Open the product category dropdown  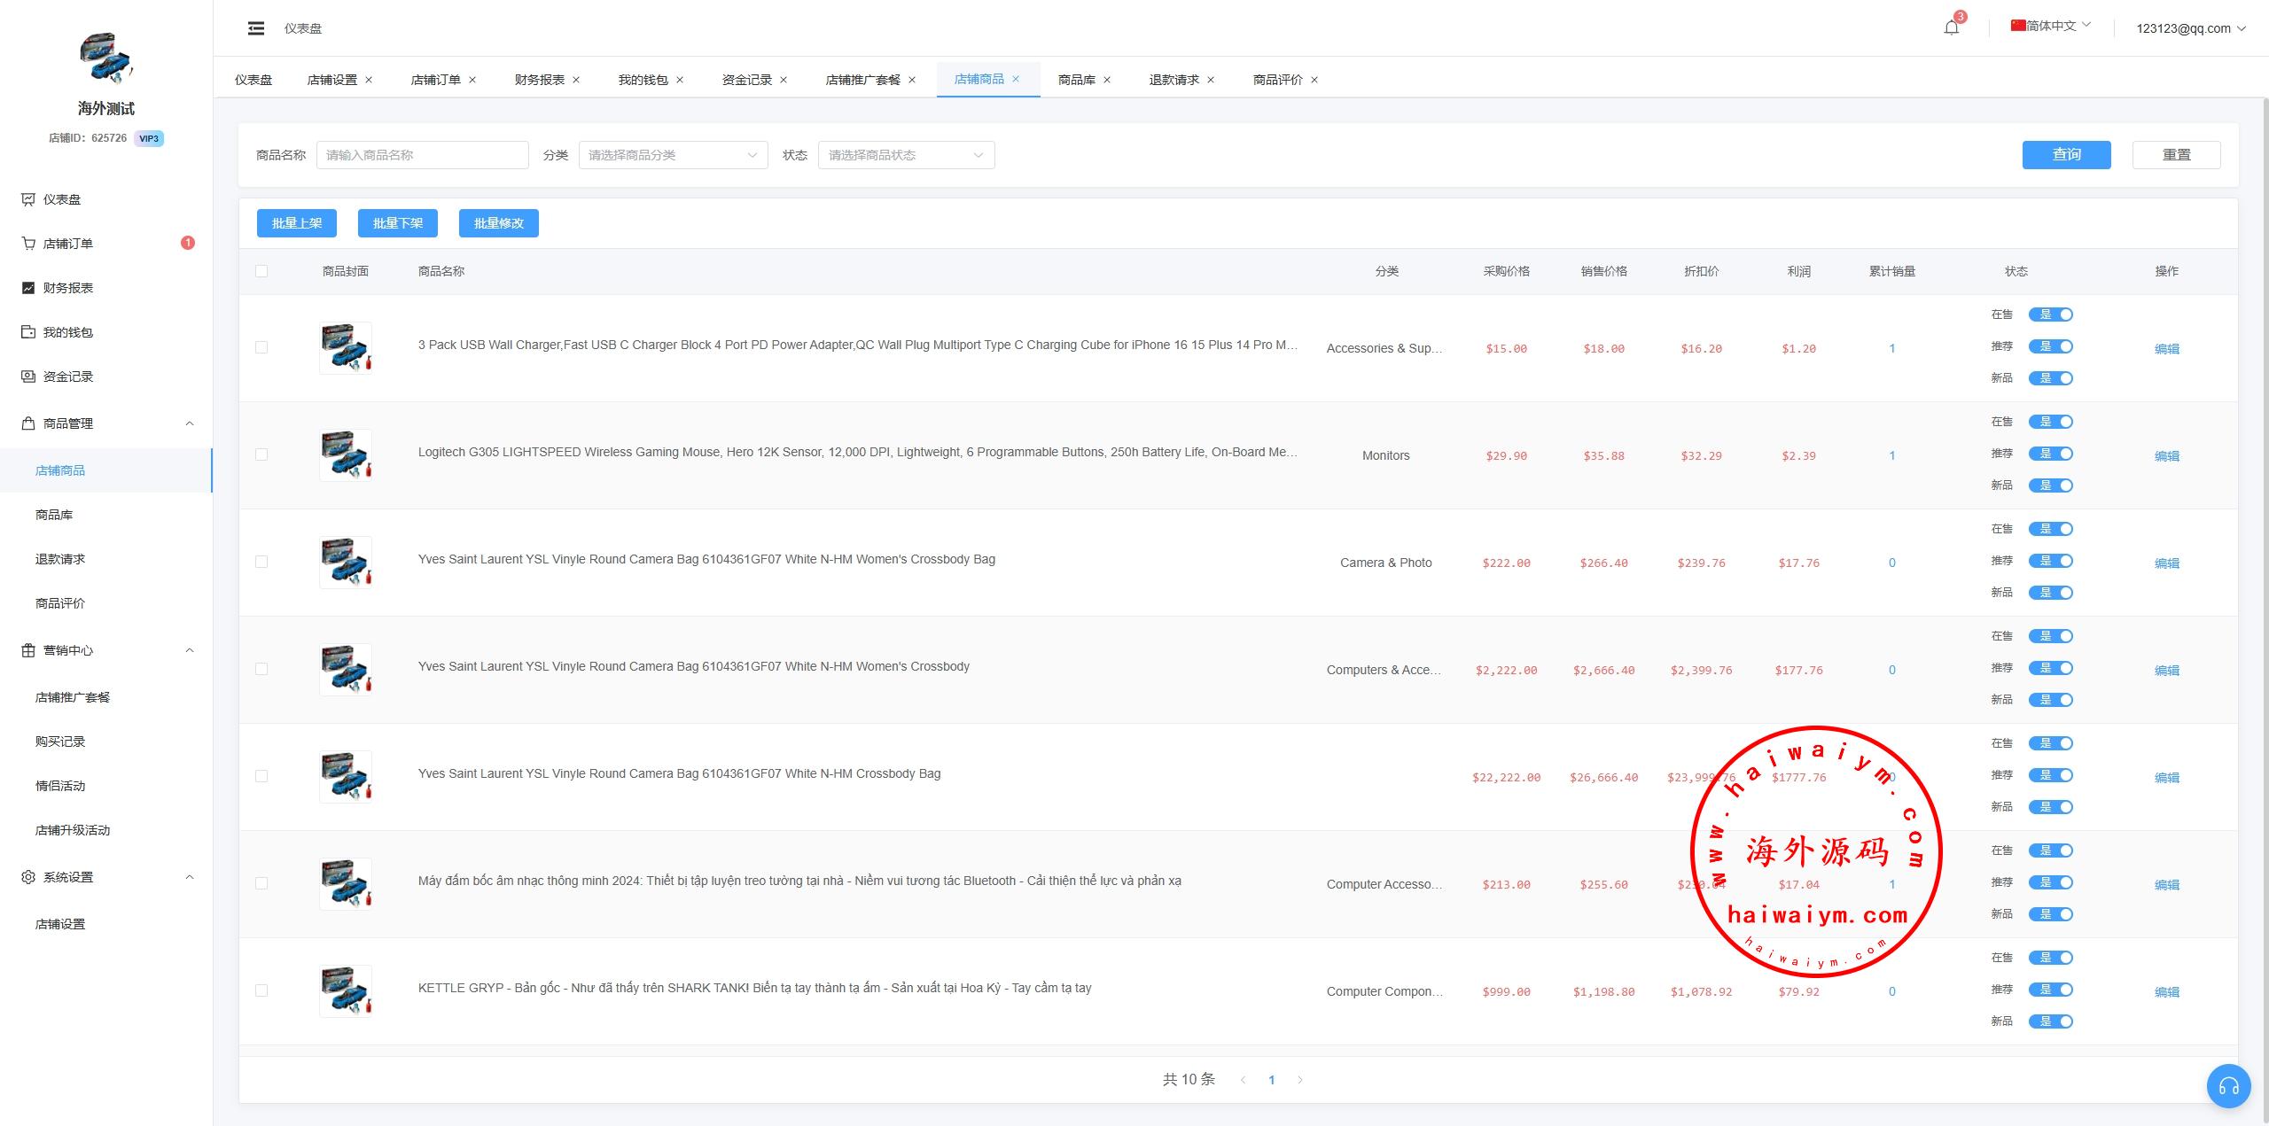tap(673, 155)
